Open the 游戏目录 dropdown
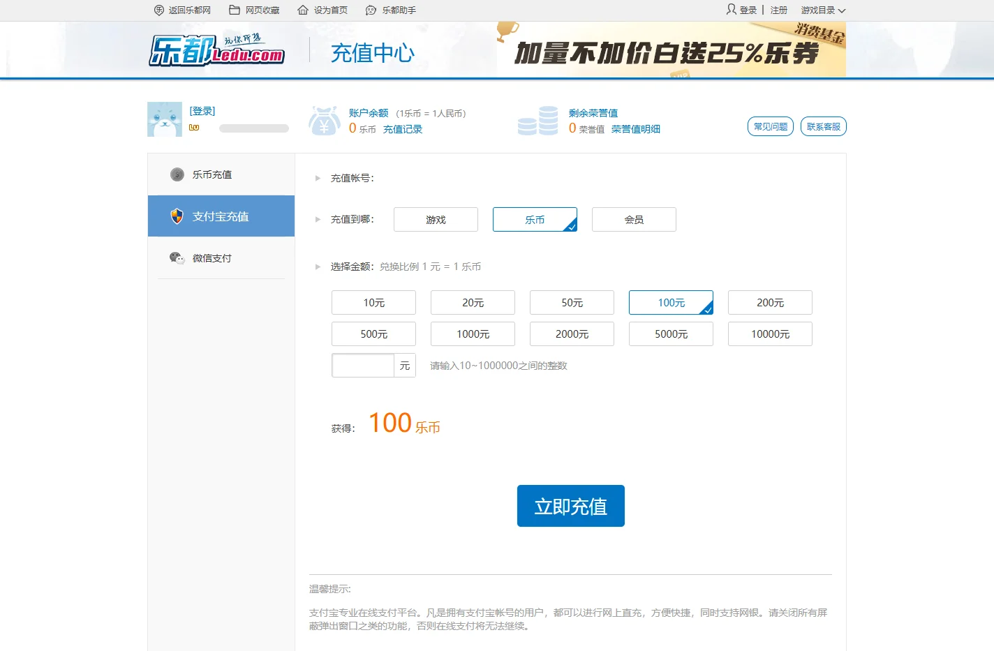Viewport: 994px width, 651px height. pos(823,10)
